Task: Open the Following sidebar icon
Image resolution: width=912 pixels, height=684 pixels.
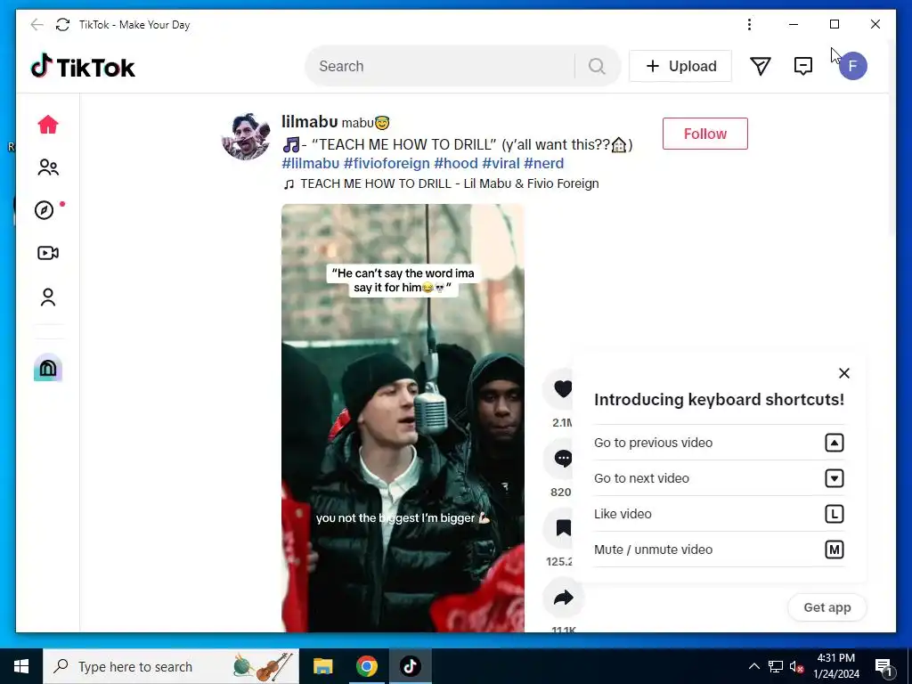Action: tap(48, 167)
